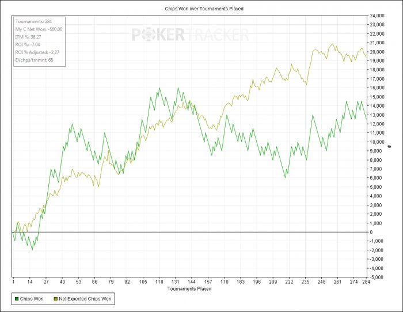
Task: Click the x-axis tick label 144
Action: pos(192,282)
